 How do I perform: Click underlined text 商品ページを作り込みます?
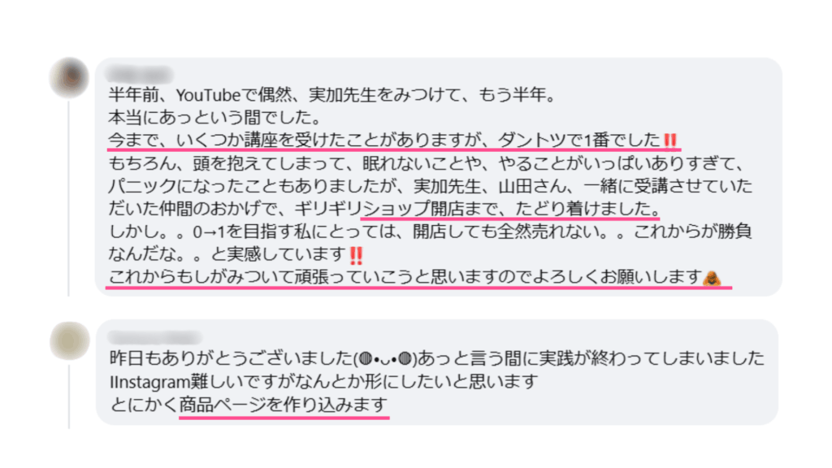point(284,405)
